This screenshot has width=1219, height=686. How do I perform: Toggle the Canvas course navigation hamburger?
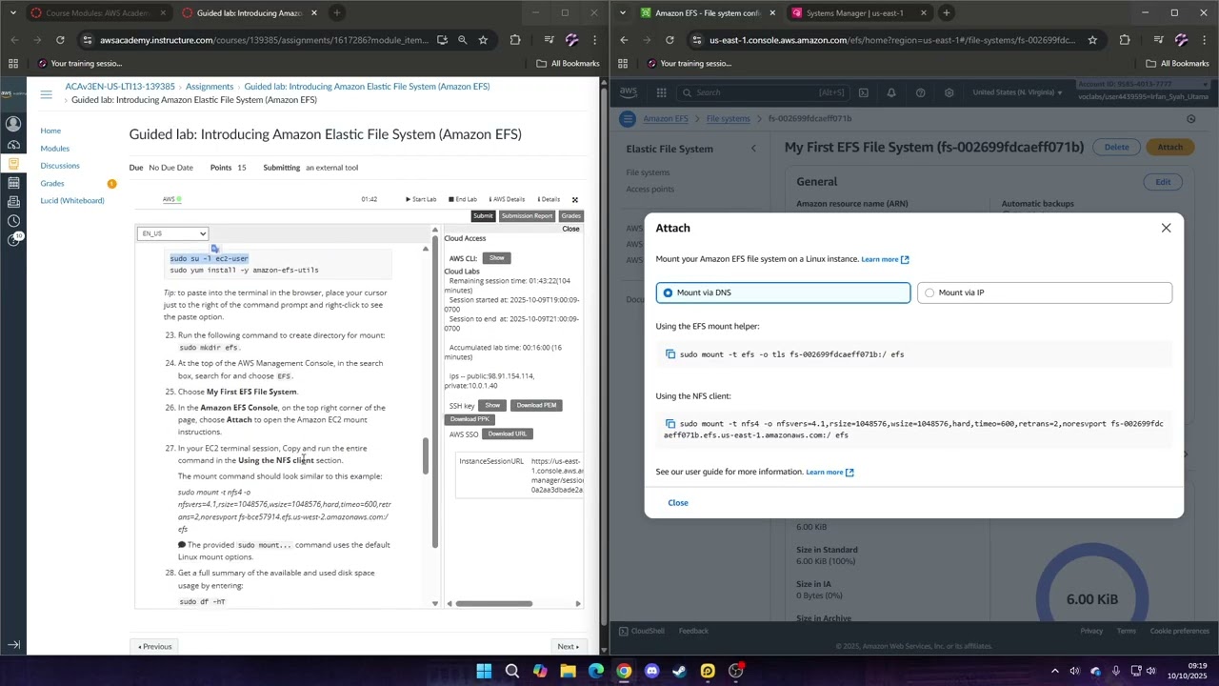point(46,94)
